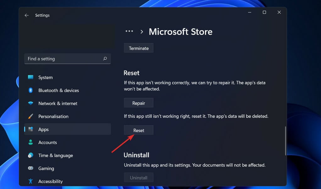Click the Personalisation paintbrush icon
This screenshot has height=189, width=321.
click(x=30, y=116)
